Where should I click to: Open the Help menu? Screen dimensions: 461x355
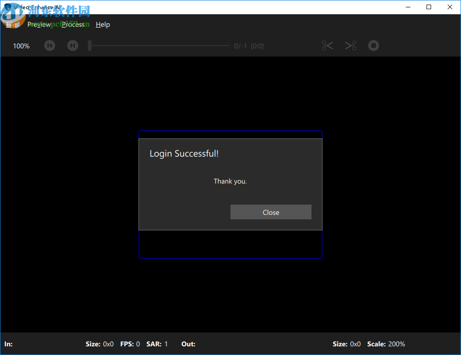click(103, 24)
